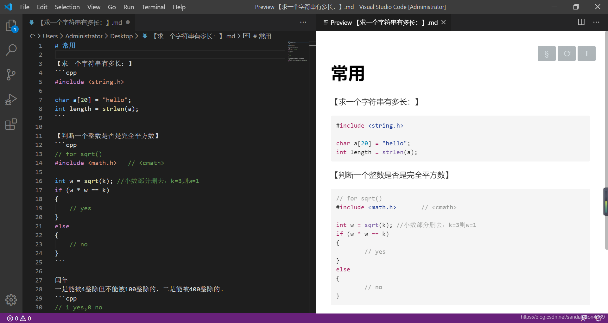Open editor More Actions ellipsis menu
The image size is (608, 323).
coord(303,22)
